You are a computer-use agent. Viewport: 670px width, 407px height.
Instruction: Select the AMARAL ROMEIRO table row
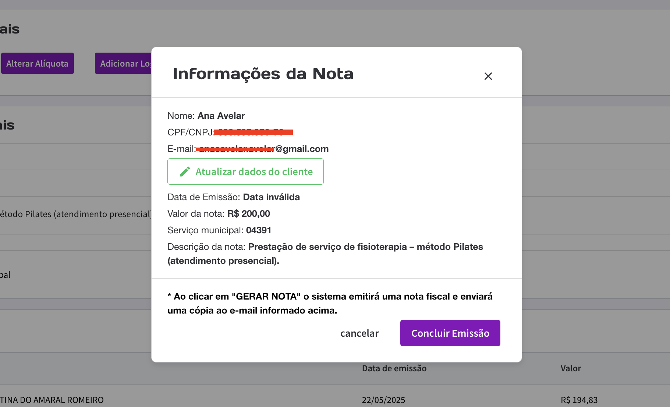point(52,400)
